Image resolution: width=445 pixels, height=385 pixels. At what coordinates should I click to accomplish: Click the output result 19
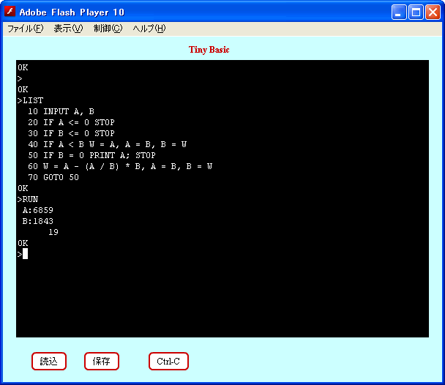pyautogui.click(x=53, y=232)
